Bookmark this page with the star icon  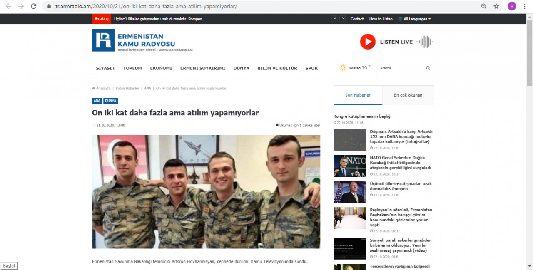[496, 6]
